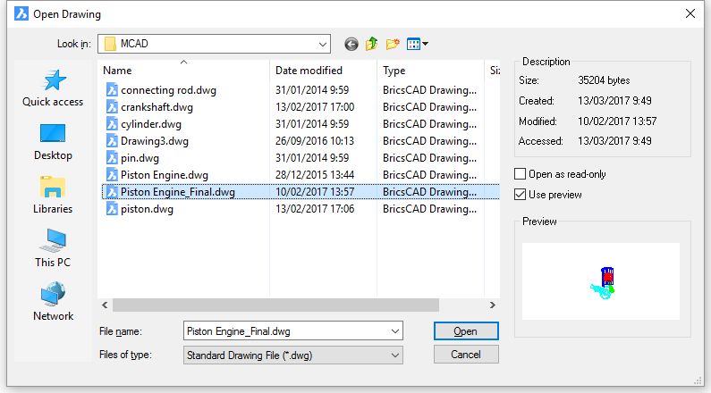Open Libraries in the sidebar
The height and width of the screenshot is (393, 711).
(53, 196)
